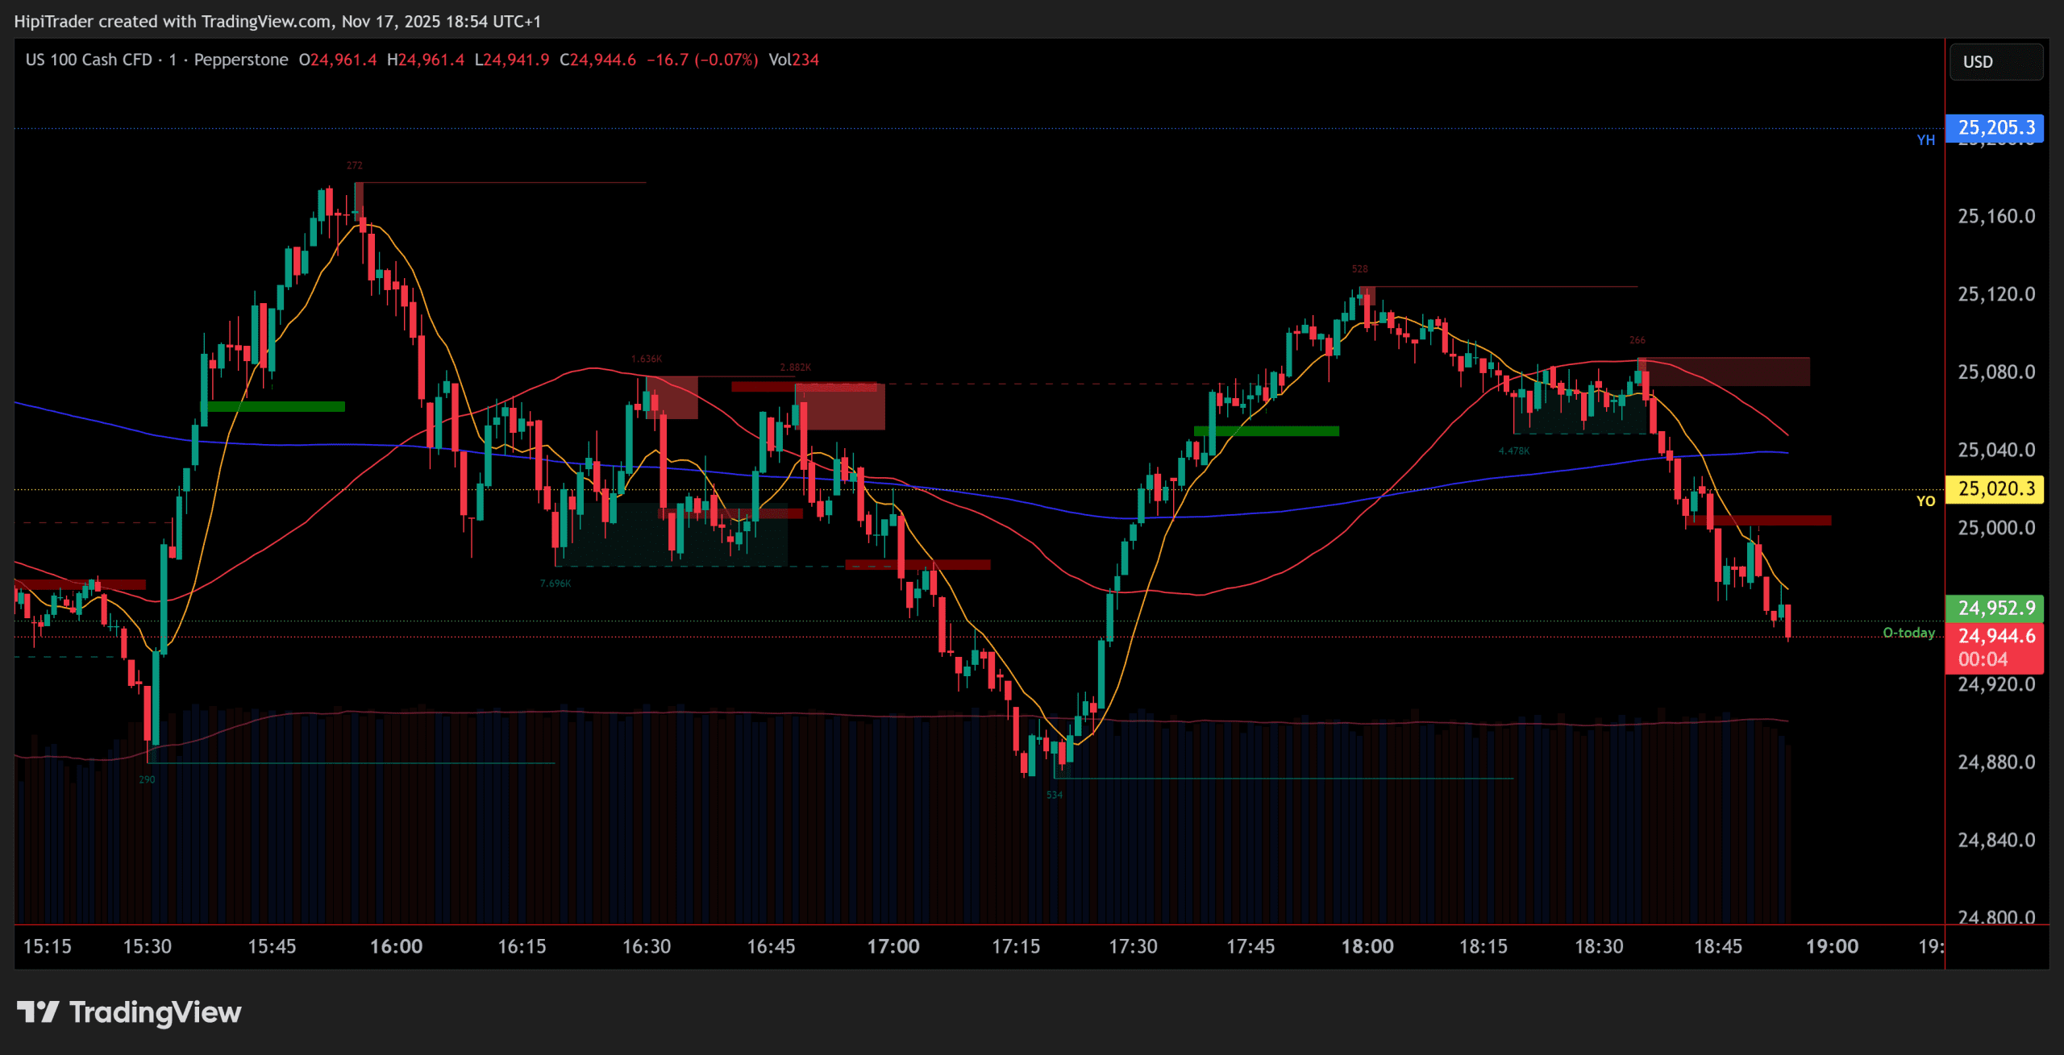Click the 18:00 label on time axis
The width and height of the screenshot is (2064, 1055).
click(1367, 946)
